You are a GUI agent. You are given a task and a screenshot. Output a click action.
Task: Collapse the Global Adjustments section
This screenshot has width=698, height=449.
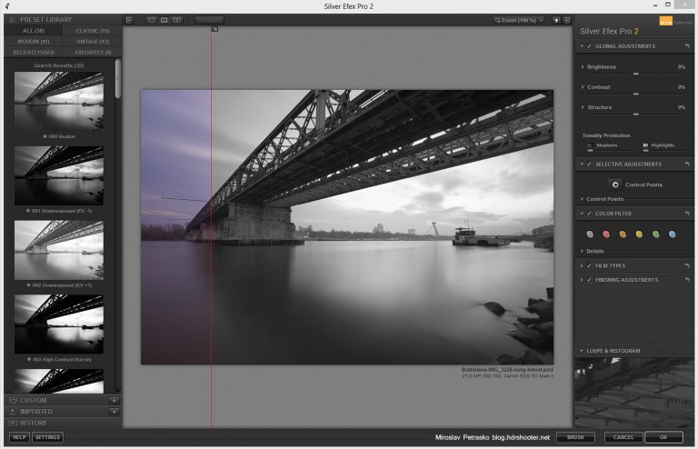(582, 46)
